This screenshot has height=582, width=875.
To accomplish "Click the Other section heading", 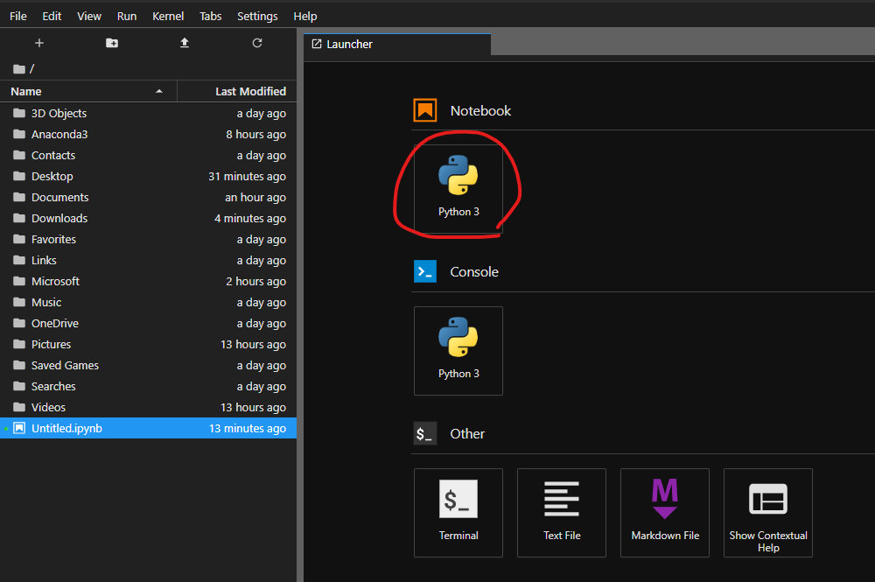I will click(x=467, y=433).
